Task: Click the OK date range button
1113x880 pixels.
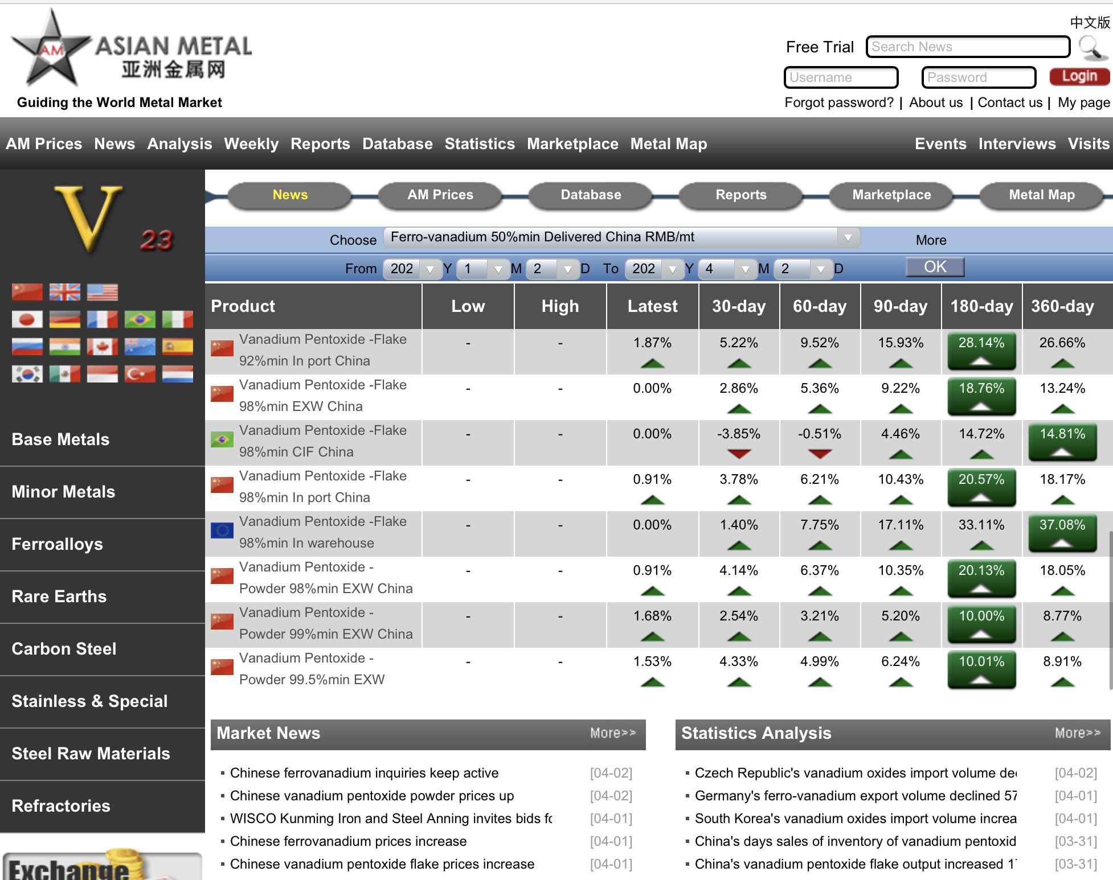Action: (x=935, y=267)
